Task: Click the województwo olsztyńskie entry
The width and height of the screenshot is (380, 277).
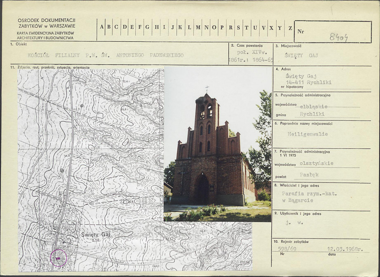Action: 317,163
